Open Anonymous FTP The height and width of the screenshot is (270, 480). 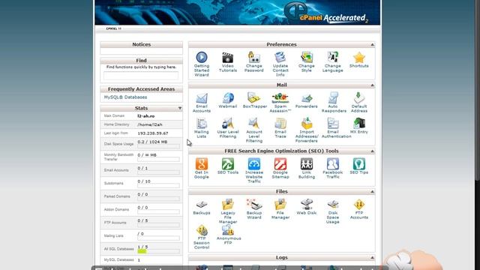coord(228,230)
